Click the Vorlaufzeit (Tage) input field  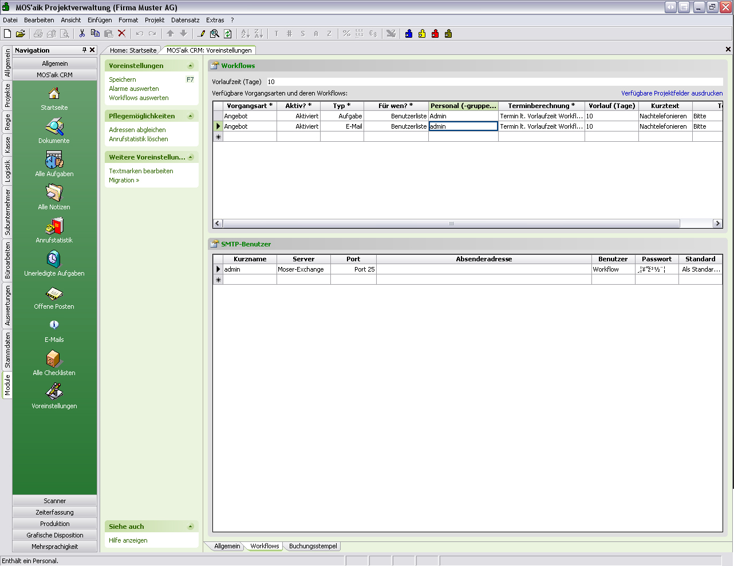[492, 82]
